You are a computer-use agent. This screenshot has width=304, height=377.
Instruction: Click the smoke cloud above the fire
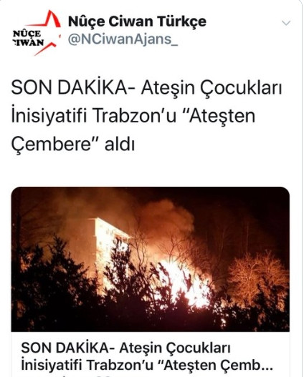166,219
